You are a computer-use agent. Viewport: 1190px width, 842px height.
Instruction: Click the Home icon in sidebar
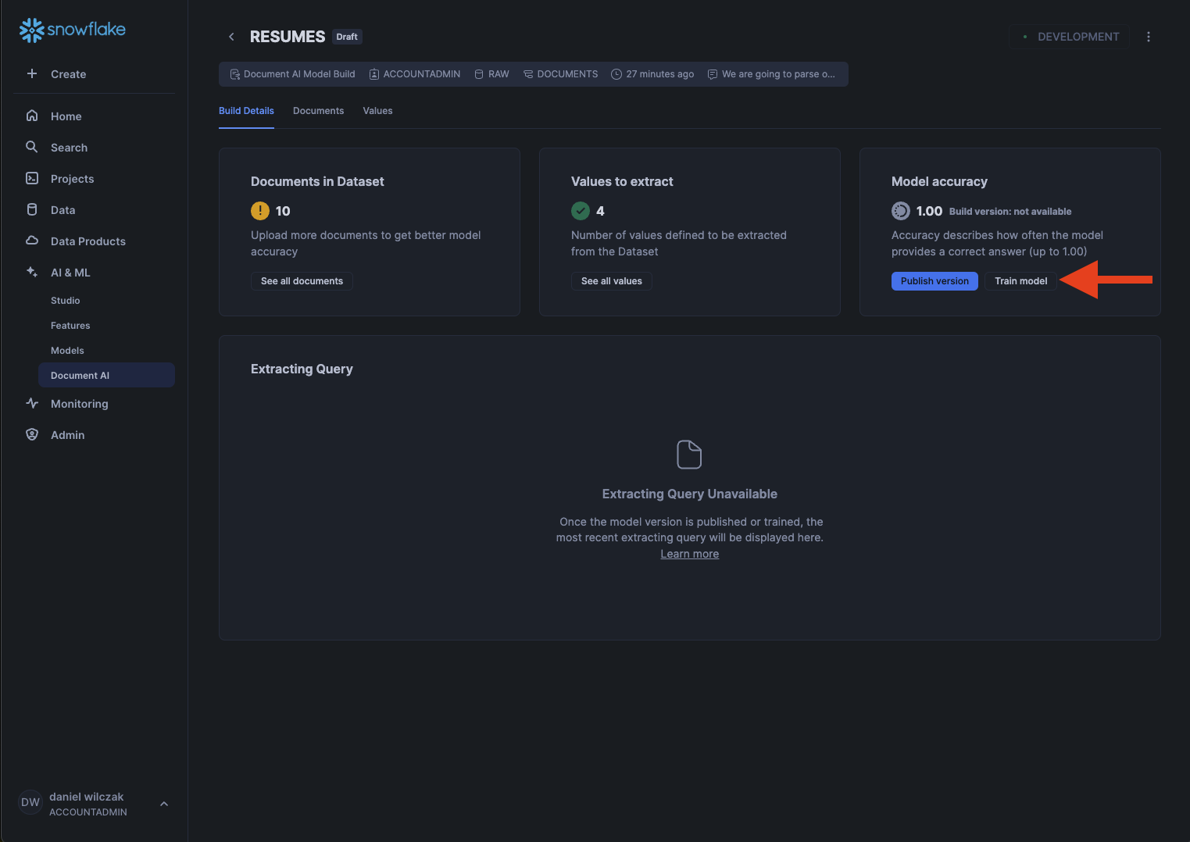point(32,116)
